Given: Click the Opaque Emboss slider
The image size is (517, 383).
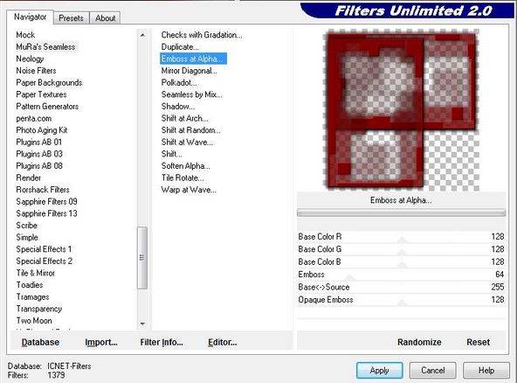Looking at the screenshot, I should point(401,299).
